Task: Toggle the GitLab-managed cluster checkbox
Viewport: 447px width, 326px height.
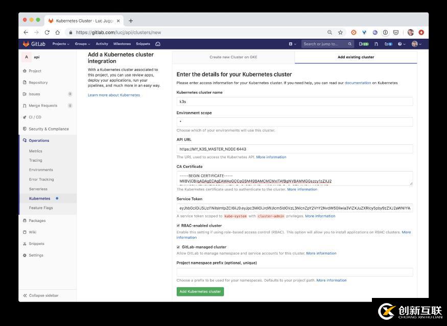Action: 178,247
